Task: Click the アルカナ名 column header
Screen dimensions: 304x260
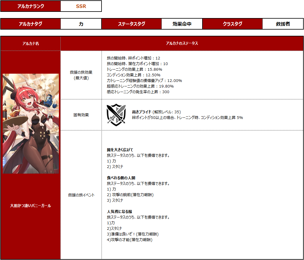Action: (x=30, y=43)
